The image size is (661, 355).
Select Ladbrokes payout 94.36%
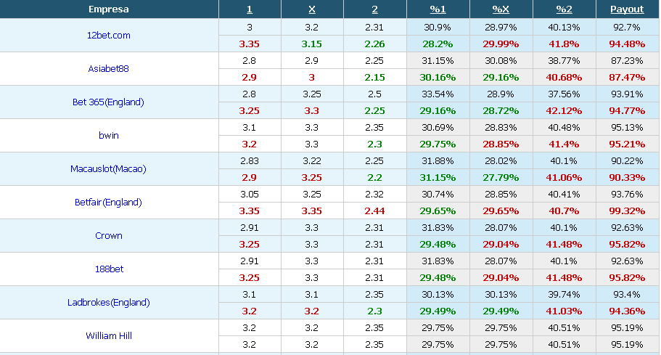pyautogui.click(x=627, y=311)
